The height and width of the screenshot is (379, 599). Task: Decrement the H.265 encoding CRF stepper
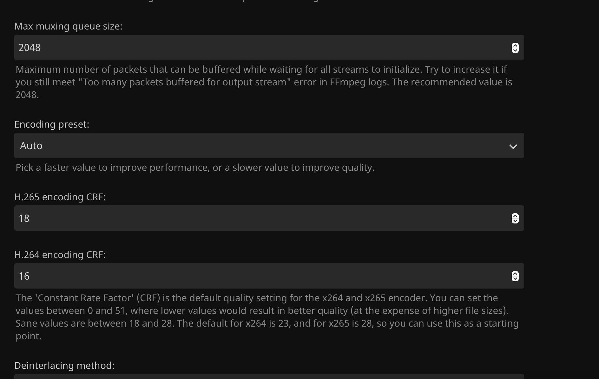(515, 221)
